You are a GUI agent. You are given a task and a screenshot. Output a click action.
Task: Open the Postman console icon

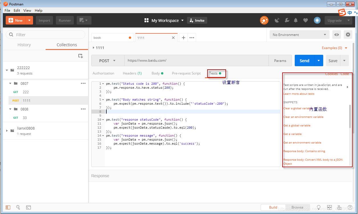tap(29, 207)
